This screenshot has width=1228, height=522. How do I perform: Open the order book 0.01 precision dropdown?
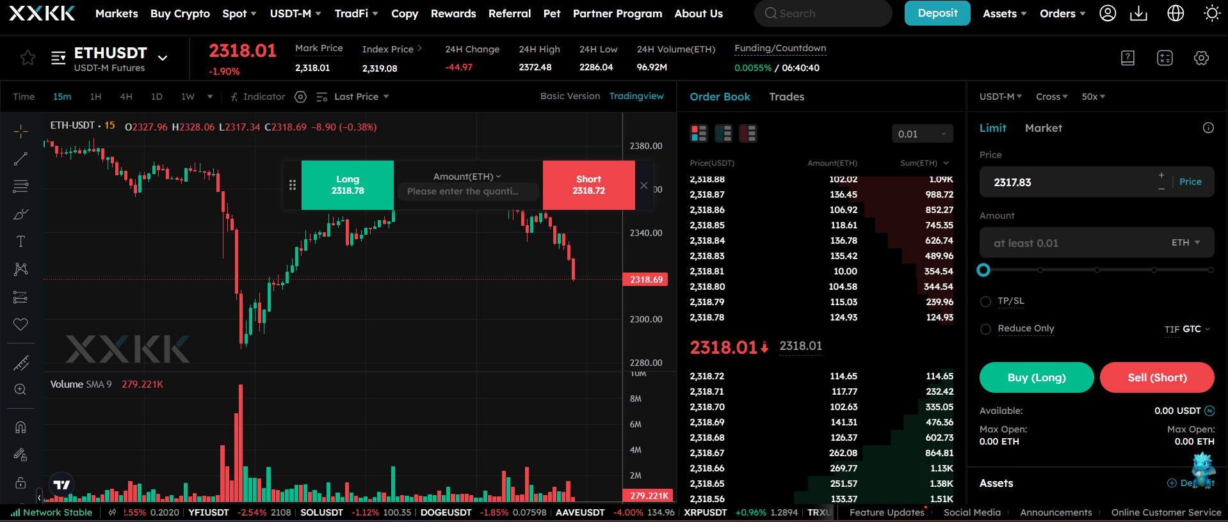tap(922, 134)
